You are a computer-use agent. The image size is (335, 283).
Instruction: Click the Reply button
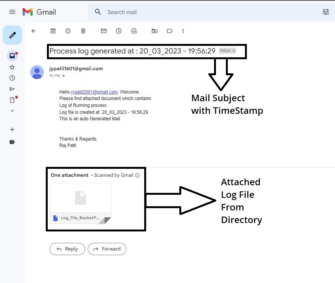(x=67, y=249)
